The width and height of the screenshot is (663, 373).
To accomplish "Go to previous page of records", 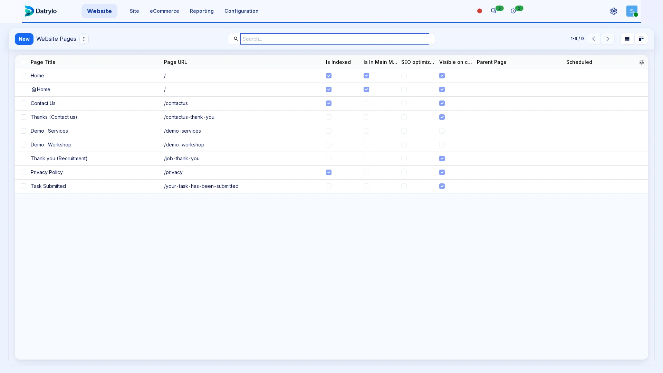I will point(594,39).
